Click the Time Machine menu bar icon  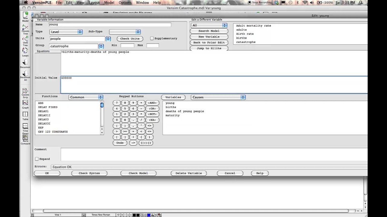290,2
